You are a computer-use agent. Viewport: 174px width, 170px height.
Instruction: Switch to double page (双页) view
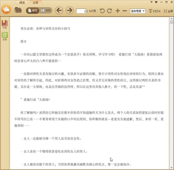pos(46,11)
